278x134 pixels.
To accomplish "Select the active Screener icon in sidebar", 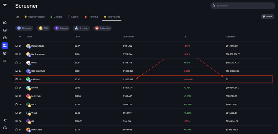I will pos(5,46).
